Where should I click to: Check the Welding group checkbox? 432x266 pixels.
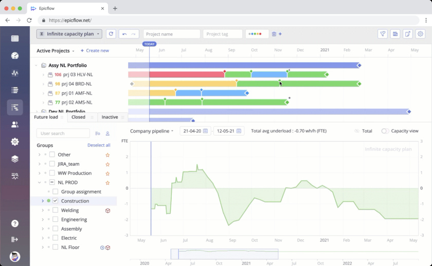tap(56, 210)
